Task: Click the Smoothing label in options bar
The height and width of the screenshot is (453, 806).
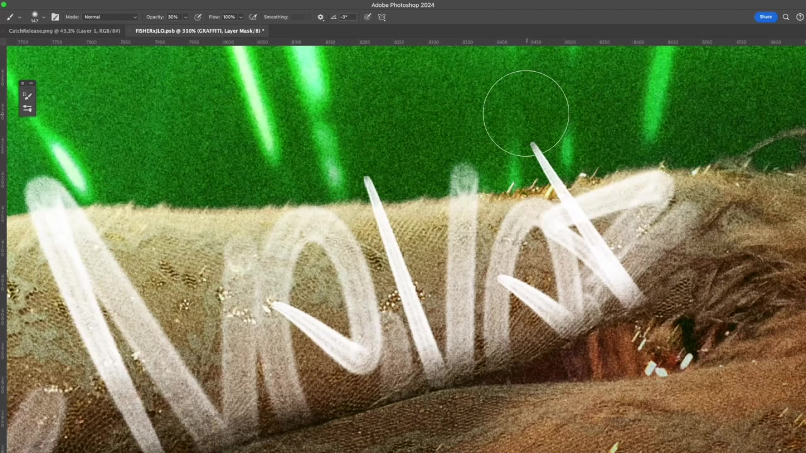Action: [276, 17]
